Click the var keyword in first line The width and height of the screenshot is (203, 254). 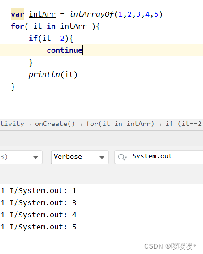coord(17,14)
